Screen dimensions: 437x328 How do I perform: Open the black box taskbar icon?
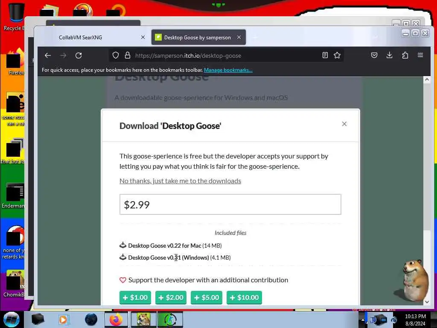38,319
